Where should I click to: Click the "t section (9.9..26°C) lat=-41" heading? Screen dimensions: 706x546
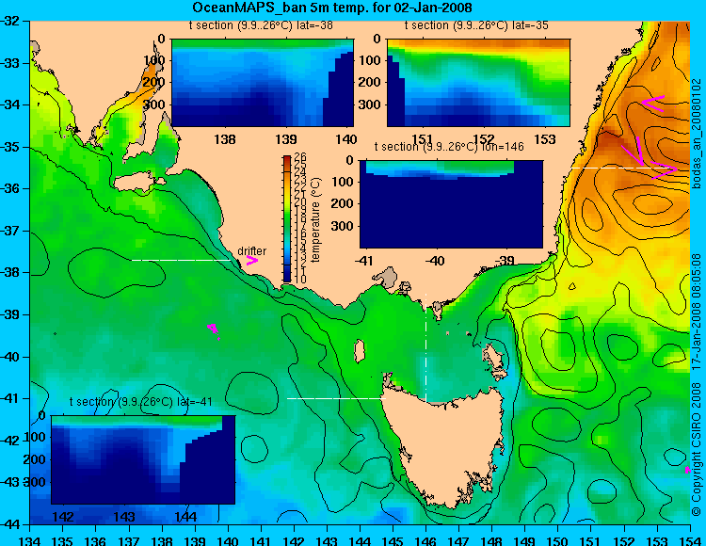click(x=140, y=402)
